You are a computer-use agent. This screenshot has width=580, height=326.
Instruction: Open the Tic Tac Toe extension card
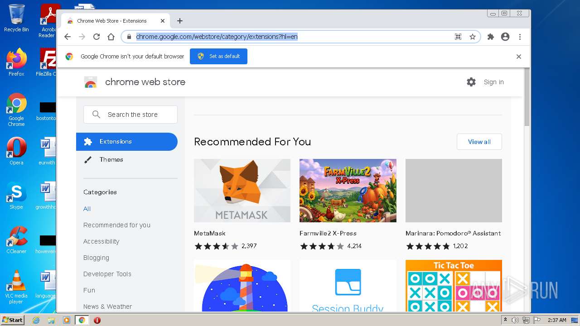point(454,286)
